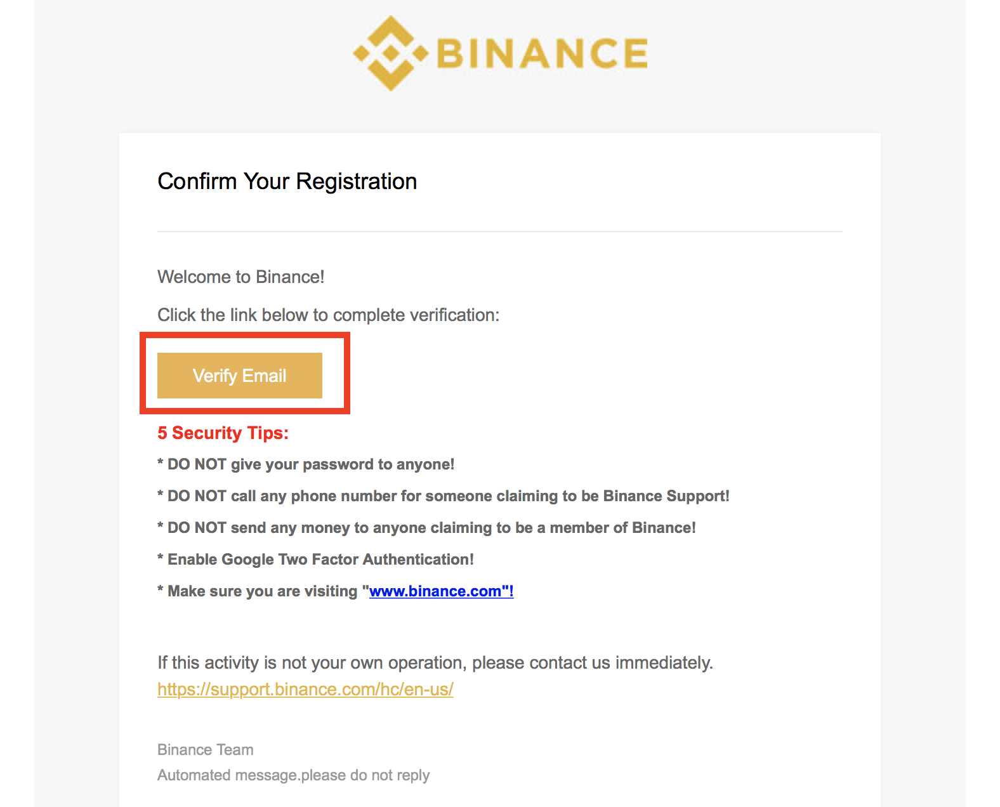Viewport: 1000px width, 807px height.
Task: Click the Google Two Factor Authentication tip
Action: 315,560
